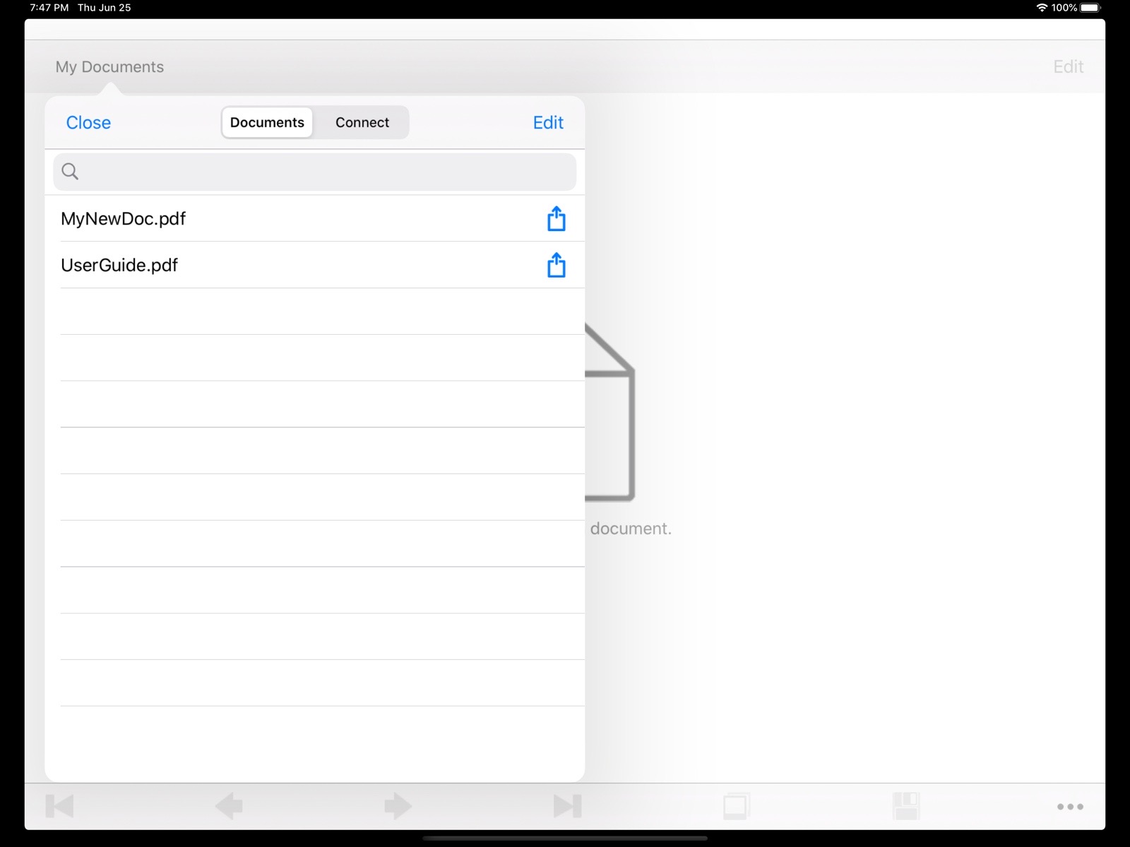1130x847 pixels.
Task: Tap share icon next to MyNewDoc.pdf
Action: point(556,219)
